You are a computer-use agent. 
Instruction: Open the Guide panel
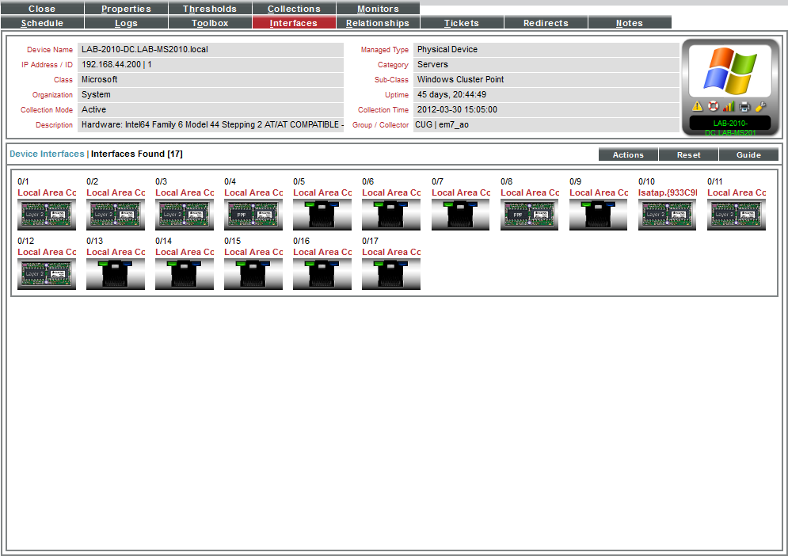[748, 154]
